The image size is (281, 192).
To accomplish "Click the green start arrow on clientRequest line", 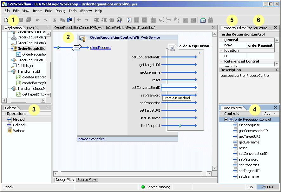I will point(58,48).
